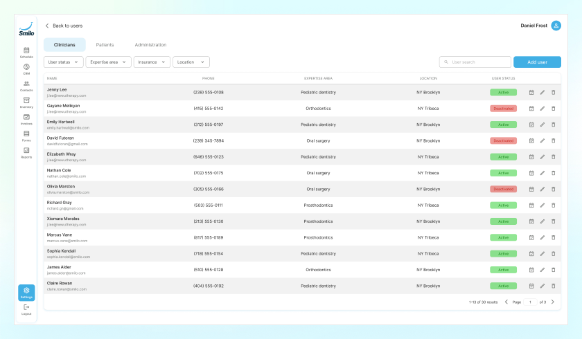Click the Add user button
Image resolution: width=582 pixels, height=339 pixels.
pyautogui.click(x=537, y=62)
